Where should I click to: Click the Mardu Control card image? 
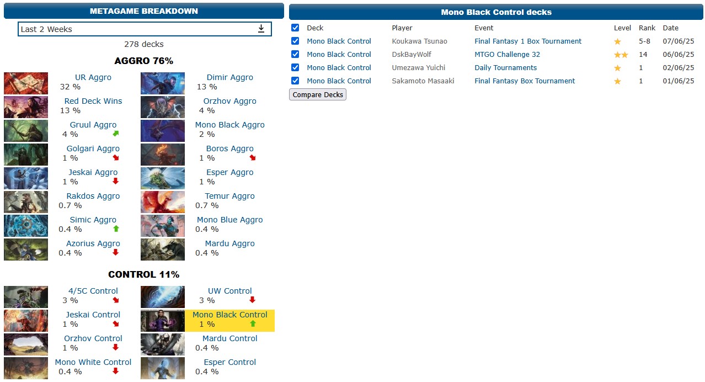163,344
